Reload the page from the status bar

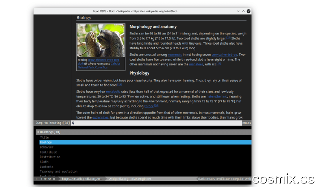45,179
